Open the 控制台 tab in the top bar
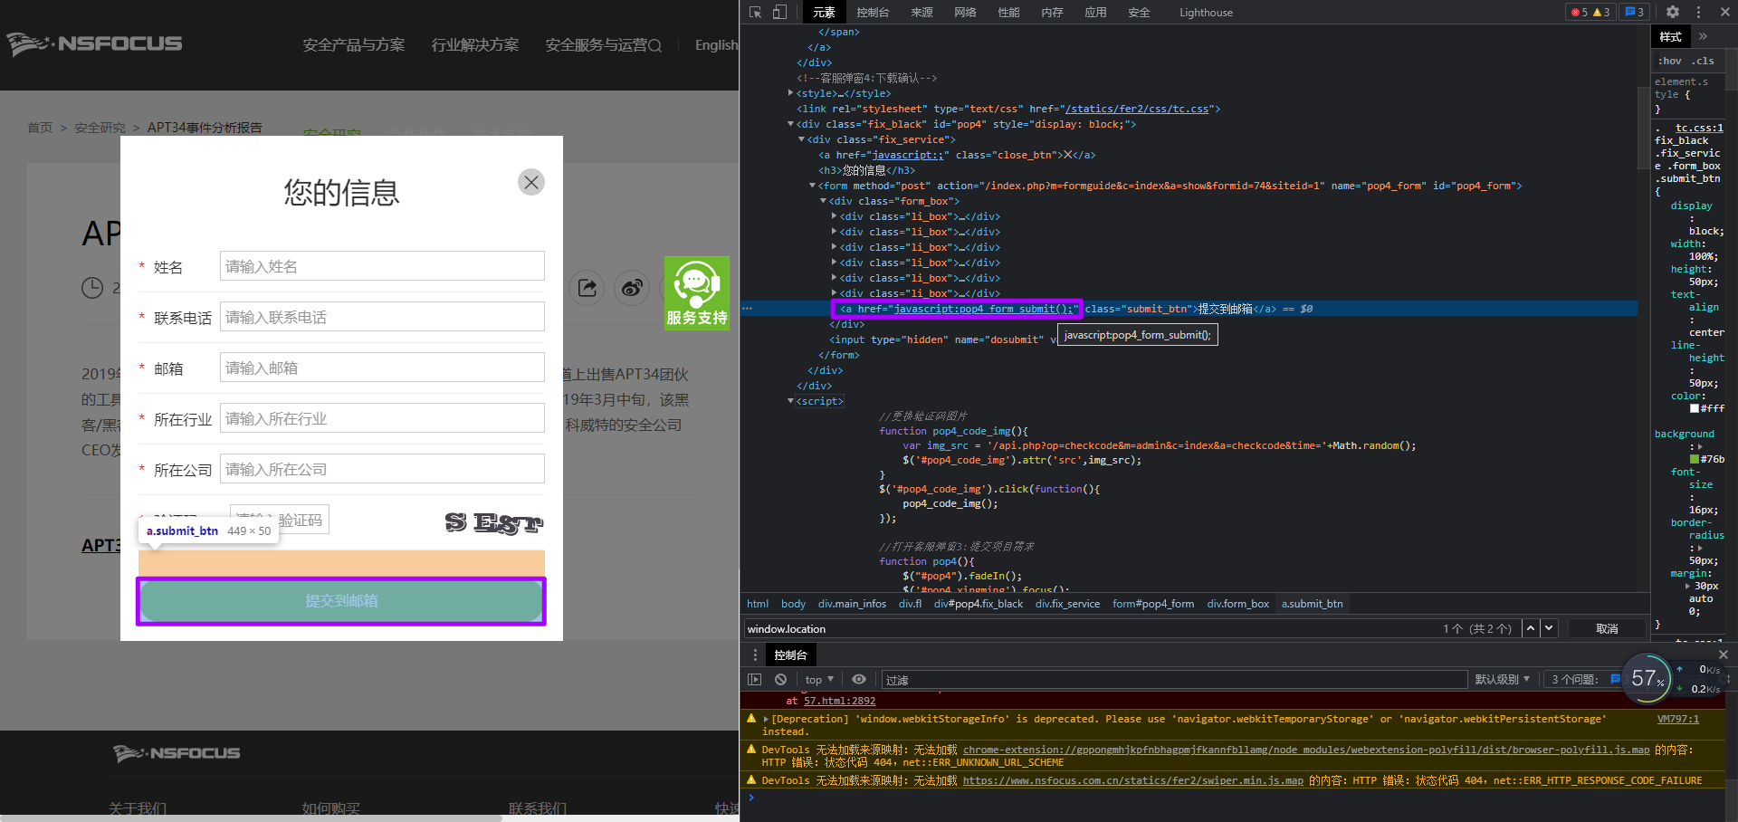Viewport: 1738px width, 822px height. [873, 13]
